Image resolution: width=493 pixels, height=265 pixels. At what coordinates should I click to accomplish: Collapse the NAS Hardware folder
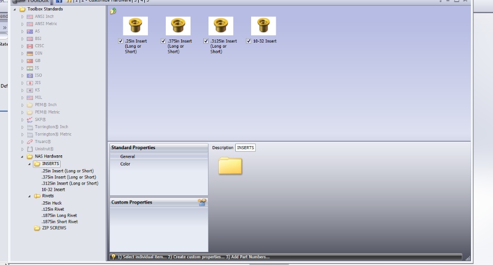point(22,156)
